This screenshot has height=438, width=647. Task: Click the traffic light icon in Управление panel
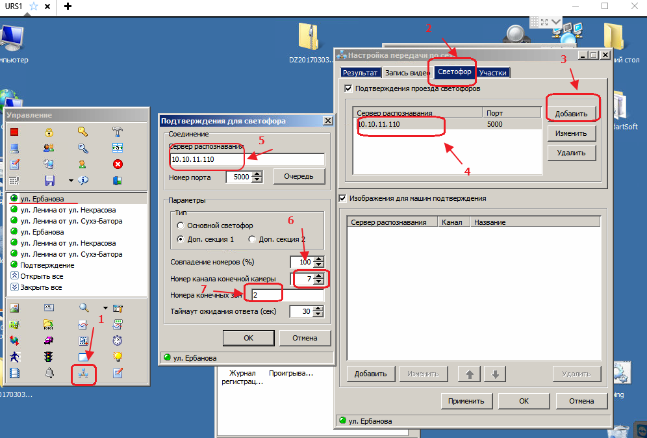49,356
